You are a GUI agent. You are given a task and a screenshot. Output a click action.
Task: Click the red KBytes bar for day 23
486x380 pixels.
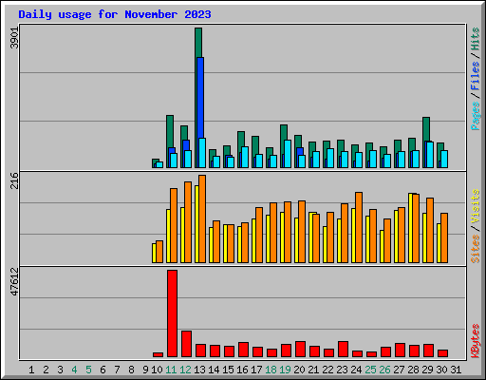tap(343, 350)
